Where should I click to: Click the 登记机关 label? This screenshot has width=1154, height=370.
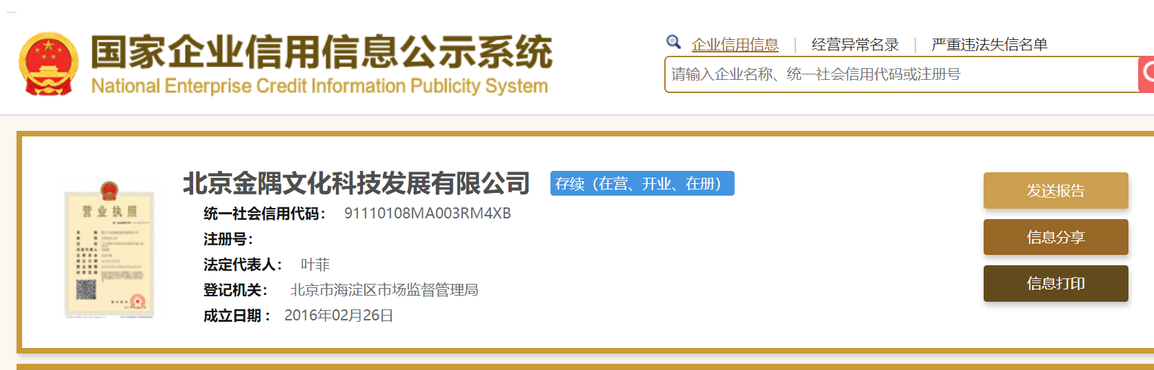235,290
